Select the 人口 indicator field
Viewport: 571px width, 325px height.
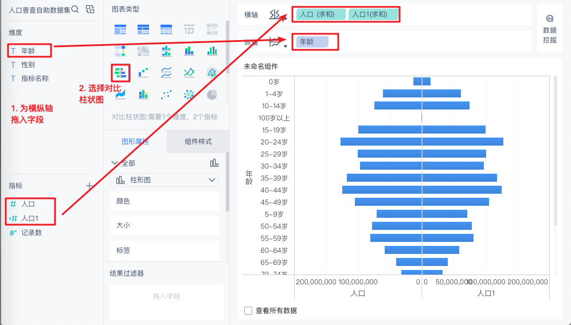[x=29, y=204]
